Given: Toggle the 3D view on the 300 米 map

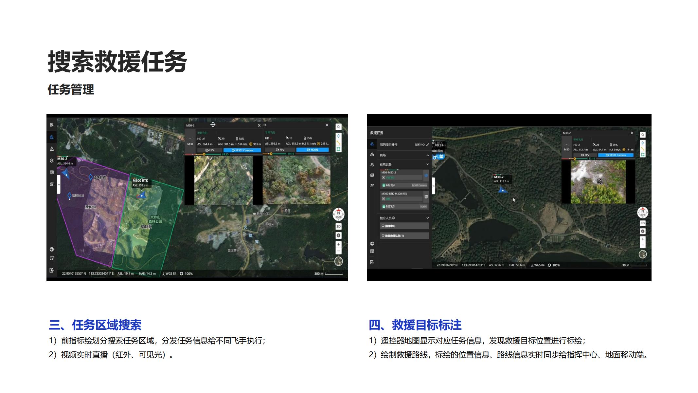Looking at the screenshot, I should pyautogui.click(x=338, y=226).
